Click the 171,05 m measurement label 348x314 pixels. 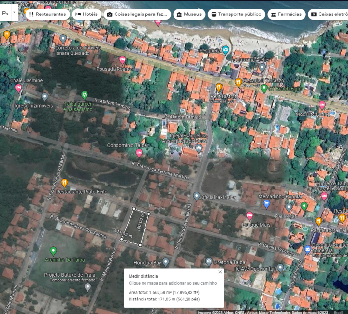pos(123,233)
